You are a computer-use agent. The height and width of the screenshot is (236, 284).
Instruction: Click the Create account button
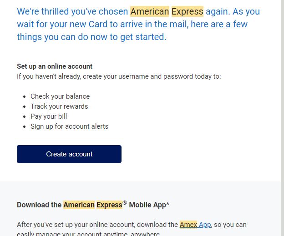pos(69,154)
